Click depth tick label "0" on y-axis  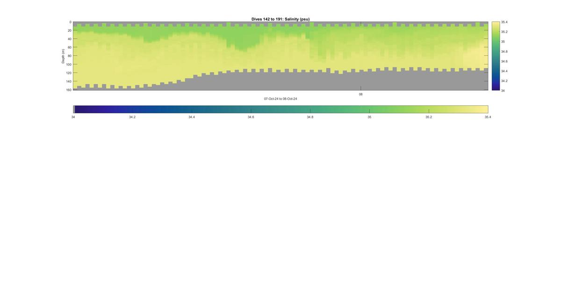pyautogui.click(x=70, y=22)
